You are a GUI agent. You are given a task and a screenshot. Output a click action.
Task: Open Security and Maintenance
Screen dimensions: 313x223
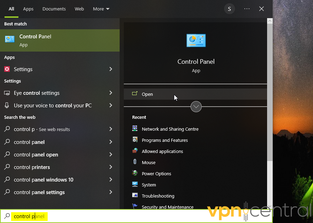pos(168,207)
